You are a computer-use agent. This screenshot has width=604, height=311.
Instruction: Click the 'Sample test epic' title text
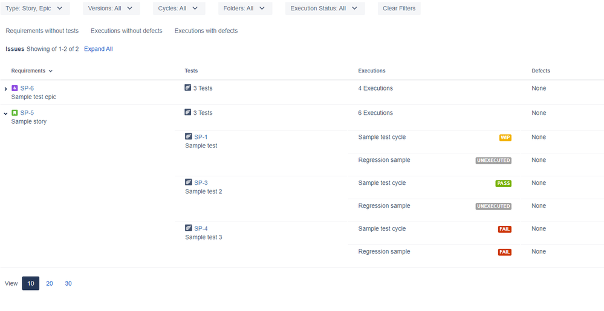click(x=33, y=97)
